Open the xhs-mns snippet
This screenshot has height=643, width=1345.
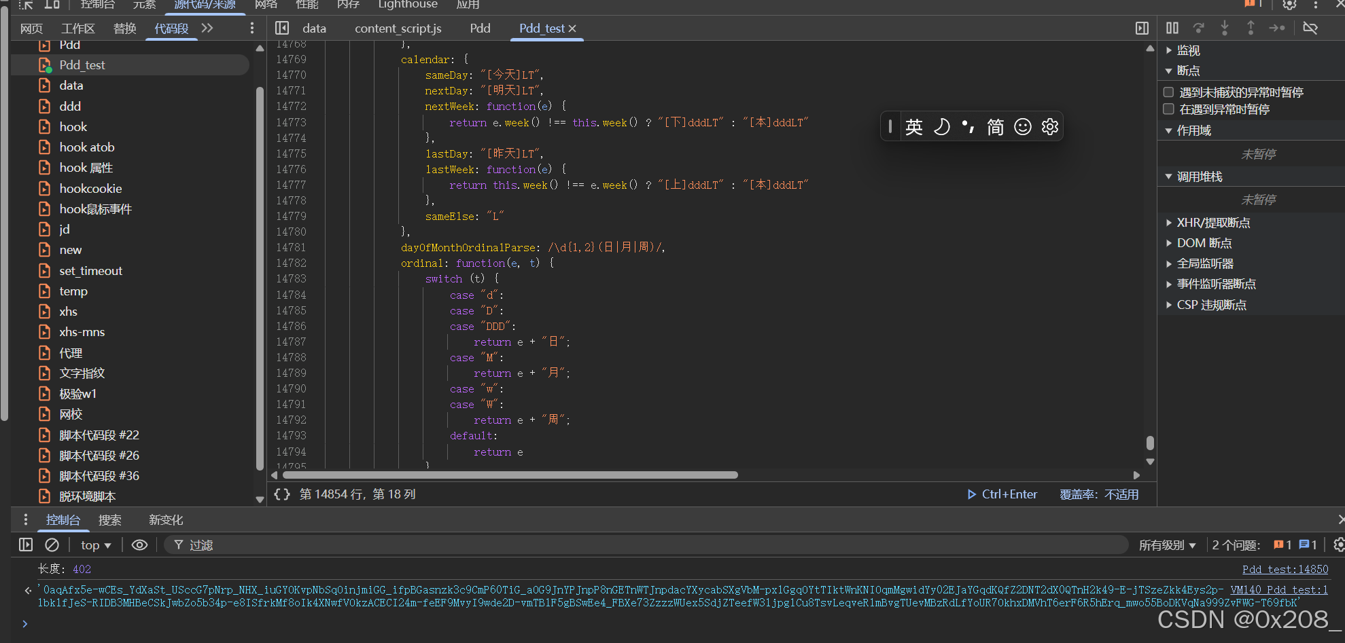tap(82, 332)
